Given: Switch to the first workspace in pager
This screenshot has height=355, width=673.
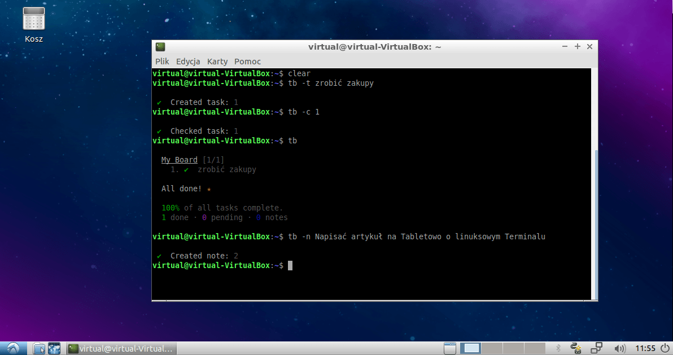Looking at the screenshot, I should pos(471,348).
